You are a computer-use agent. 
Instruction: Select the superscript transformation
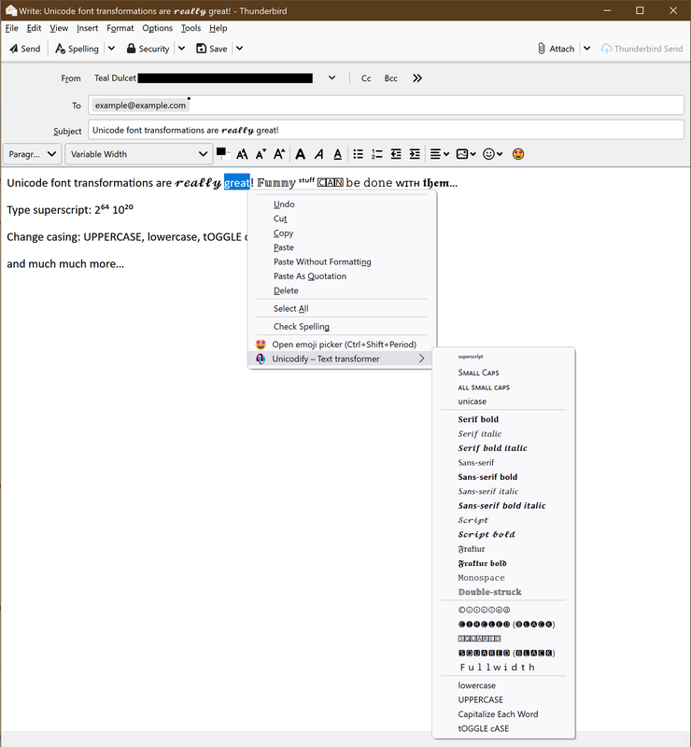click(503, 357)
